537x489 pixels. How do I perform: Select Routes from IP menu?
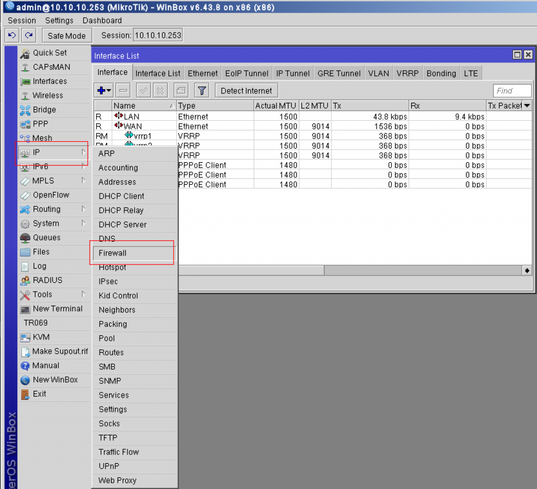pos(135,353)
